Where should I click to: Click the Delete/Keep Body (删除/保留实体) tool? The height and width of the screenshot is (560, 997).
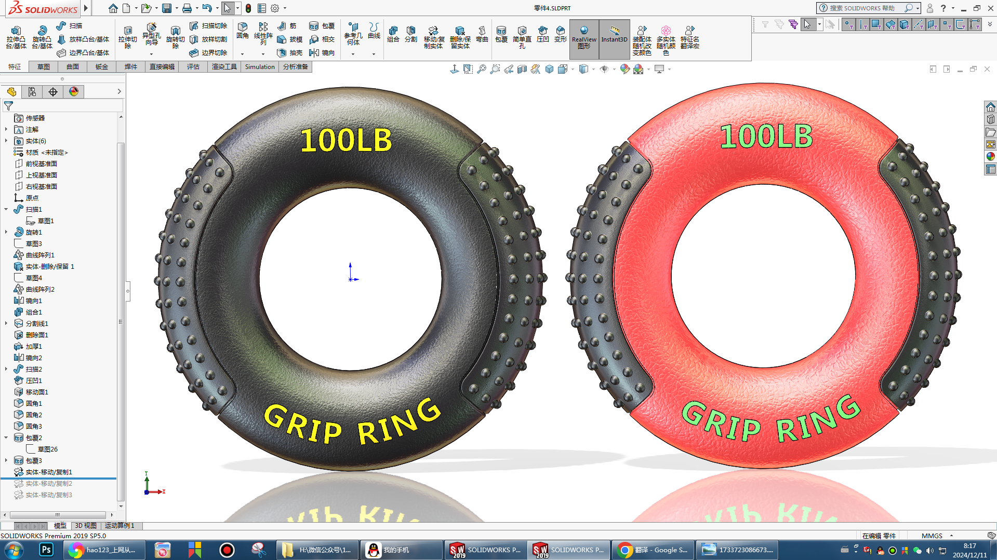460,37
